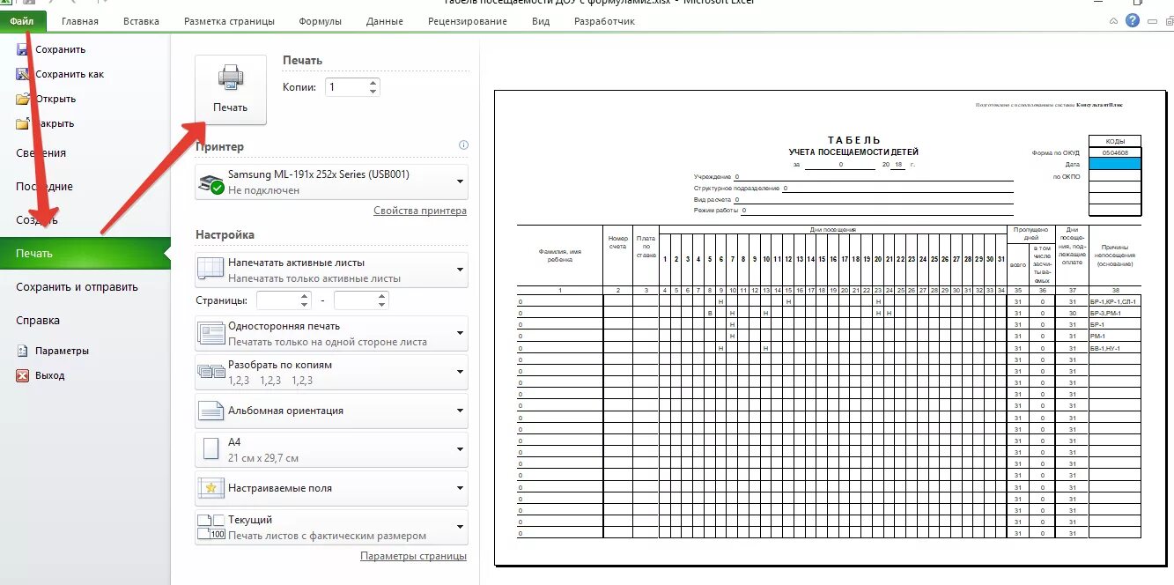
Task: Open the Формулы tab
Action: pos(320,21)
